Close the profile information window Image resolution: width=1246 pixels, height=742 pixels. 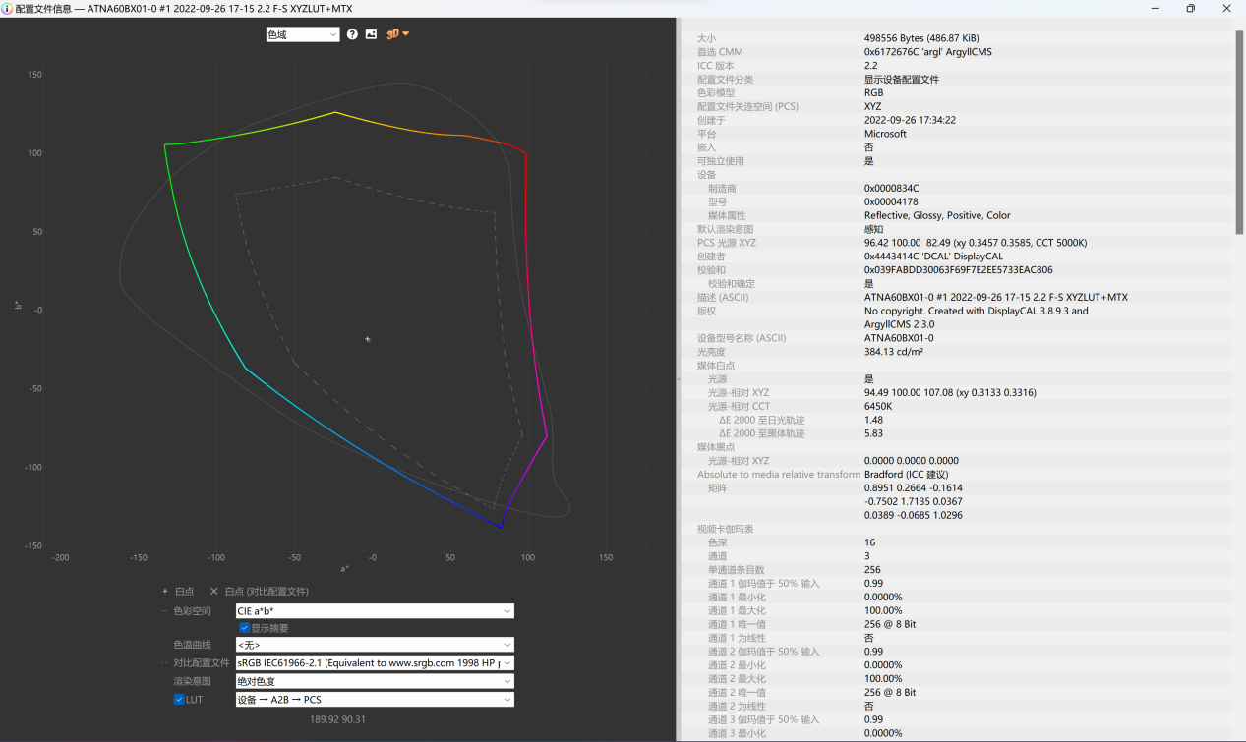[x=1226, y=8]
